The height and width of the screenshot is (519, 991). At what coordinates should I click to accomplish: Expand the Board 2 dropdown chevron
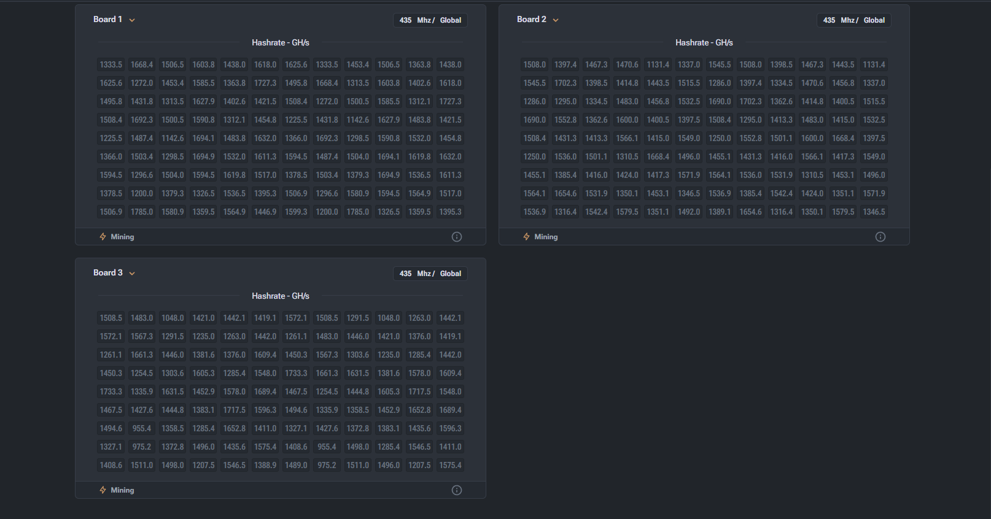pos(556,20)
